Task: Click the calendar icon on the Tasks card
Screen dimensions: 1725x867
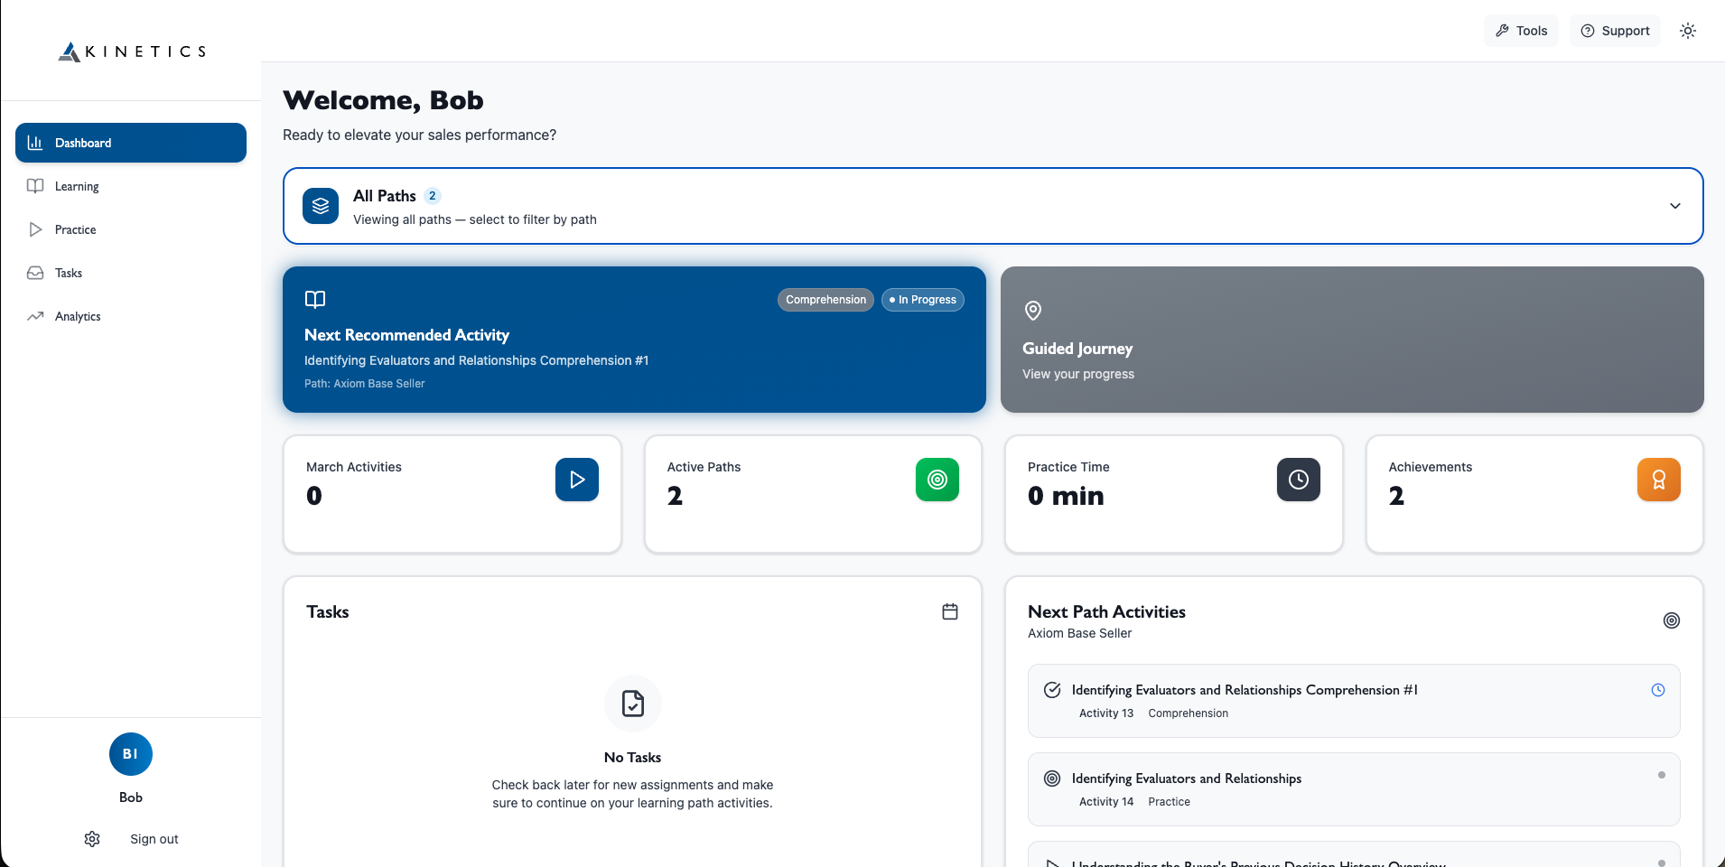Action: 949,611
